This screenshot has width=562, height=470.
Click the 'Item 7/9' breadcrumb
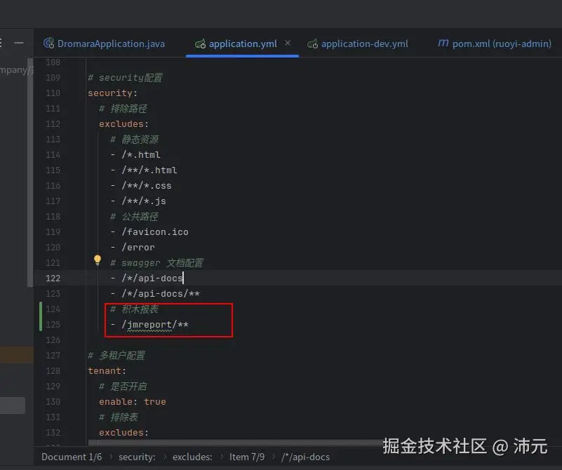click(247, 457)
